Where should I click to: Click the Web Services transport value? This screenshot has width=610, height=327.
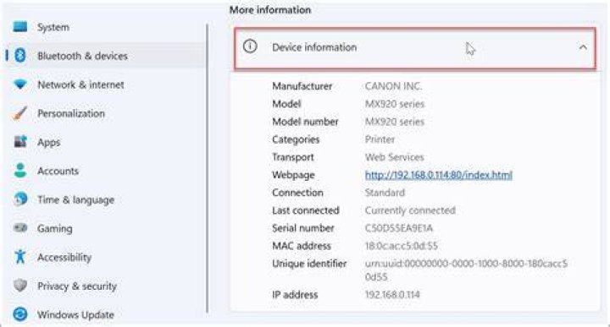coord(394,157)
